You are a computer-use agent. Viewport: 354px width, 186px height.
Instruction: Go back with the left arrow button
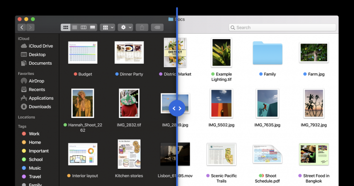pyautogui.click(x=22, y=27)
